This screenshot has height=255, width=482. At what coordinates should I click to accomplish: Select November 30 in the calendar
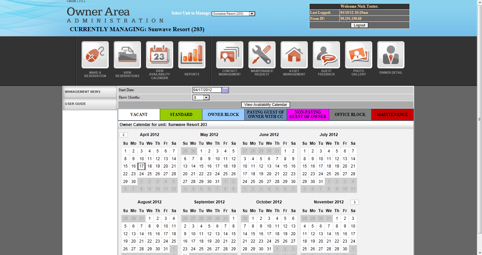(345, 249)
